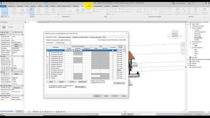Expand the Aparatos sanitarios category
Viewport: 210px width, 118px height.
click(x=47, y=66)
